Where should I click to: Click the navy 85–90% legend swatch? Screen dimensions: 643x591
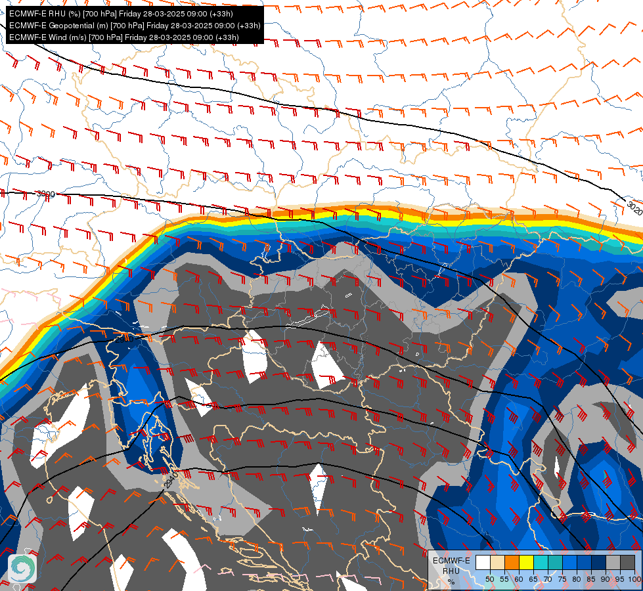click(599, 562)
